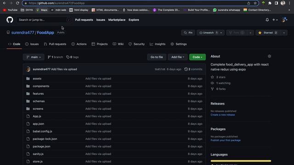
Task: Open the schemas folder
Action: 39,101
